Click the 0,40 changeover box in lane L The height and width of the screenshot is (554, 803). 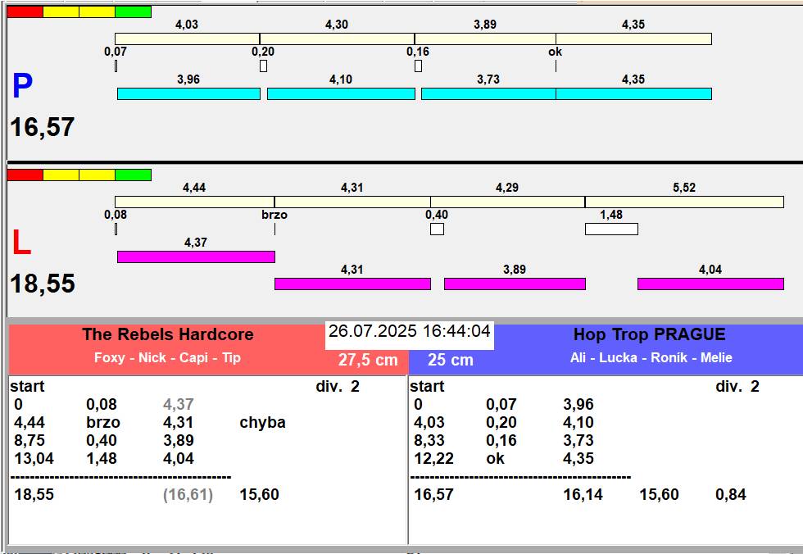point(437,229)
